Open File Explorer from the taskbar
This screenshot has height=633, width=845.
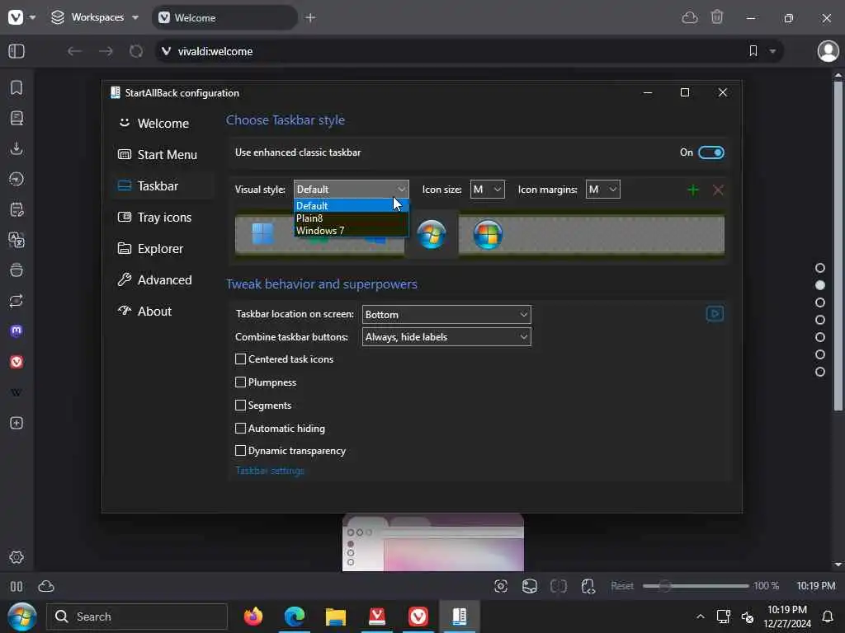coord(335,617)
